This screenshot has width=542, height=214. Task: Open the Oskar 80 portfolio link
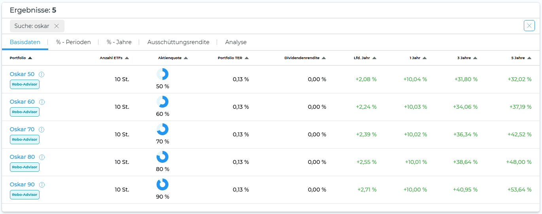[x=22, y=157]
